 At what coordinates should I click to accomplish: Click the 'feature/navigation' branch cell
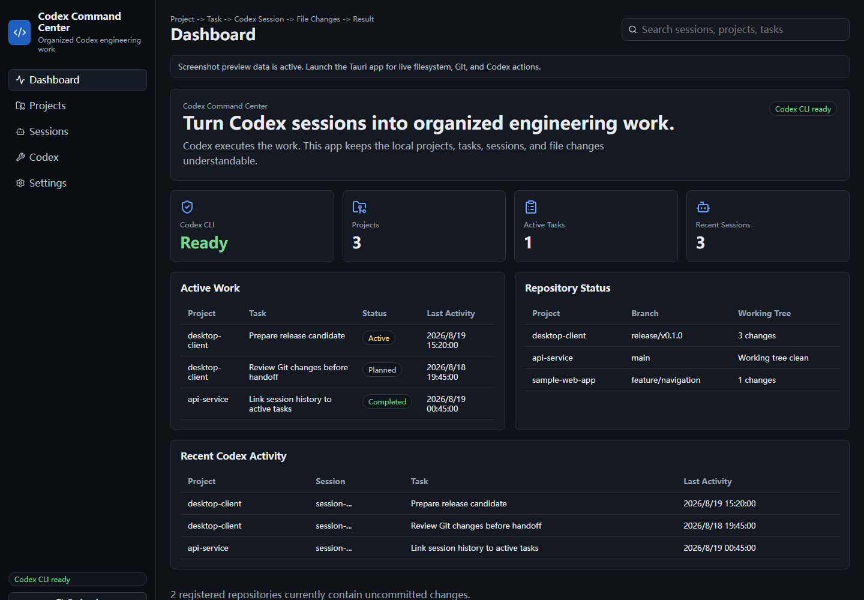[x=665, y=380]
